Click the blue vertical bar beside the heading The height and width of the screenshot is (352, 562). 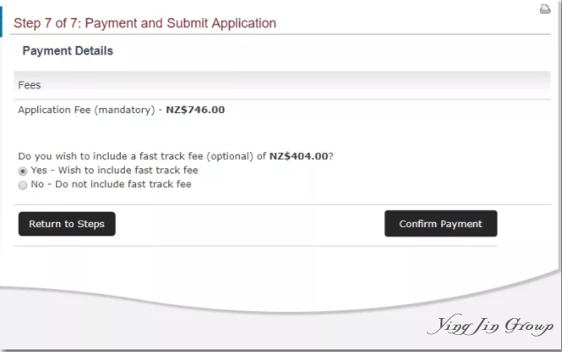click(1, 21)
